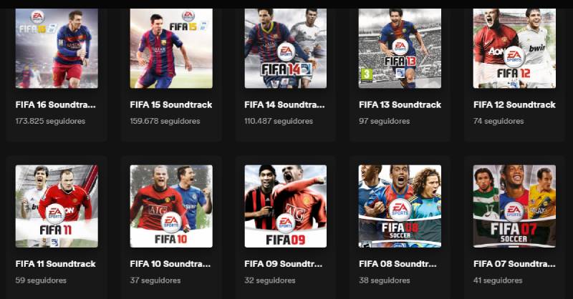Open the FIFA 12 cover thumbnail
The height and width of the screenshot is (299, 573).
click(x=514, y=48)
